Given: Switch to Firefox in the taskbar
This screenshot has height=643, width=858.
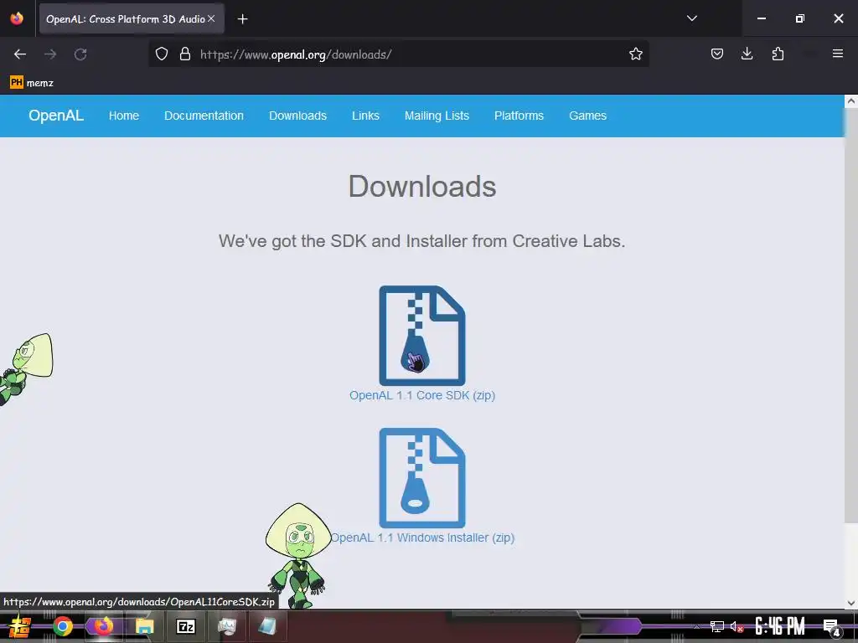Looking at the screenshot, I should (103, 626).
